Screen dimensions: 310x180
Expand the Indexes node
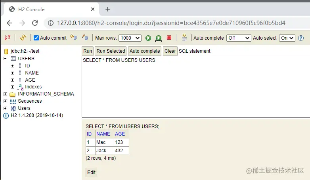point(12,87)
